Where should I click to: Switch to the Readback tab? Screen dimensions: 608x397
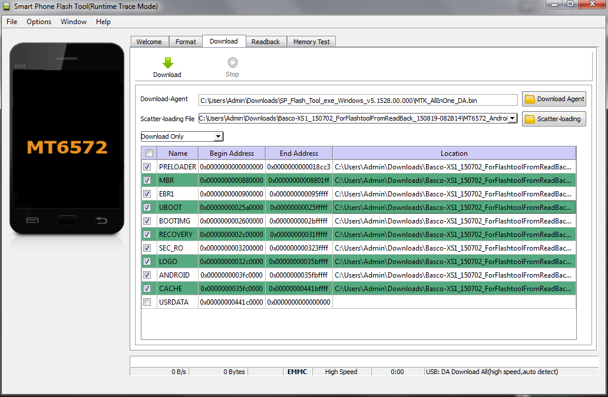(x=266, y=42)
